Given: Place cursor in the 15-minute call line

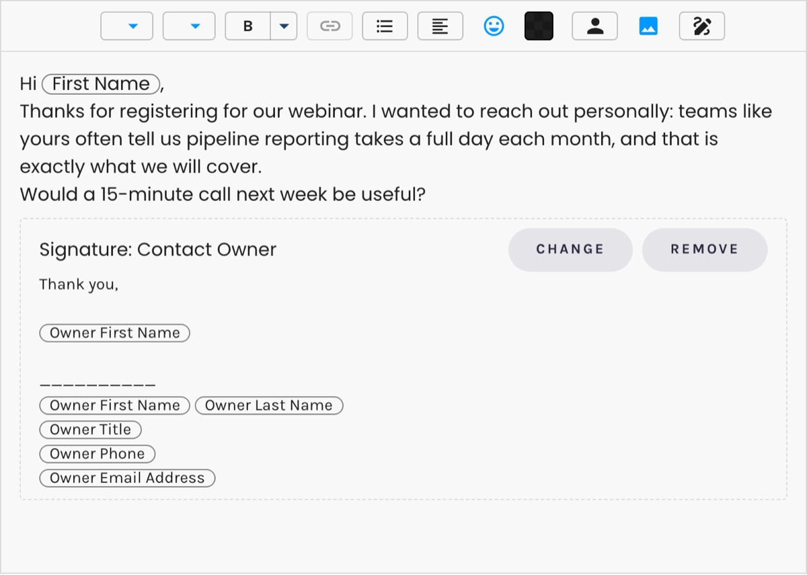Looking at the screenshot, I should coord(223,195).
